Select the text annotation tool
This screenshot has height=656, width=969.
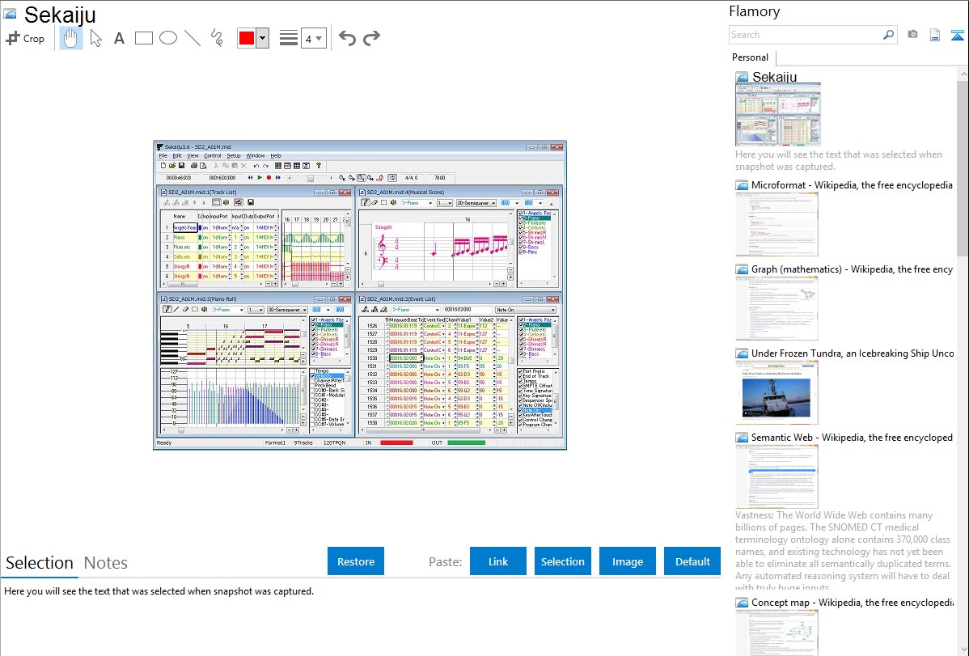(119, 38)
